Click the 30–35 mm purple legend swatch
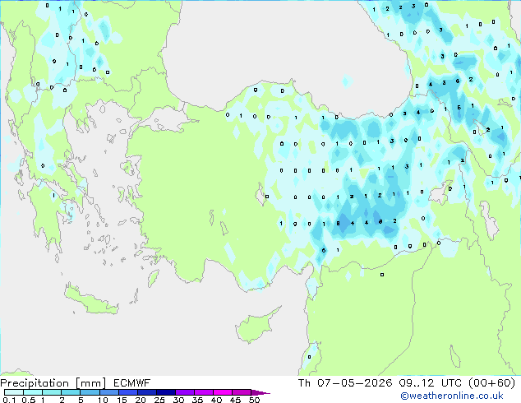This screenshot has height=403, width=521. tap(184, 392)
